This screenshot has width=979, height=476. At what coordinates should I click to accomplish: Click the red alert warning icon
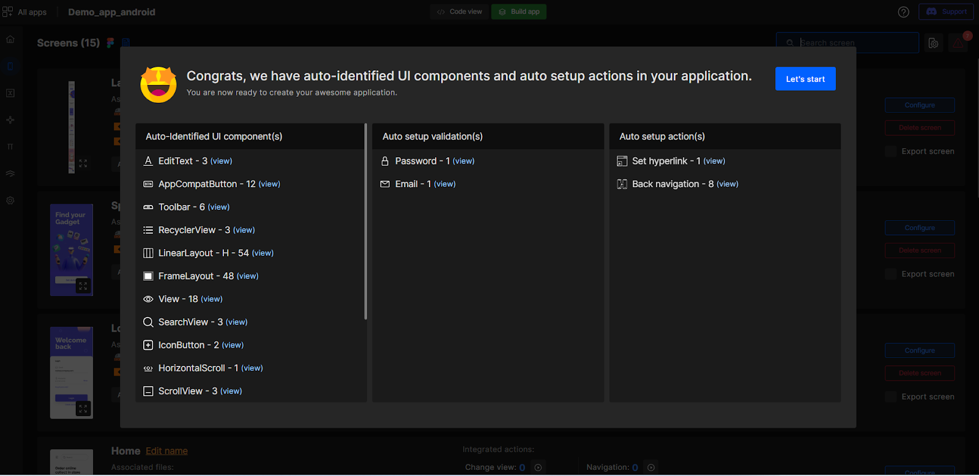958,43
